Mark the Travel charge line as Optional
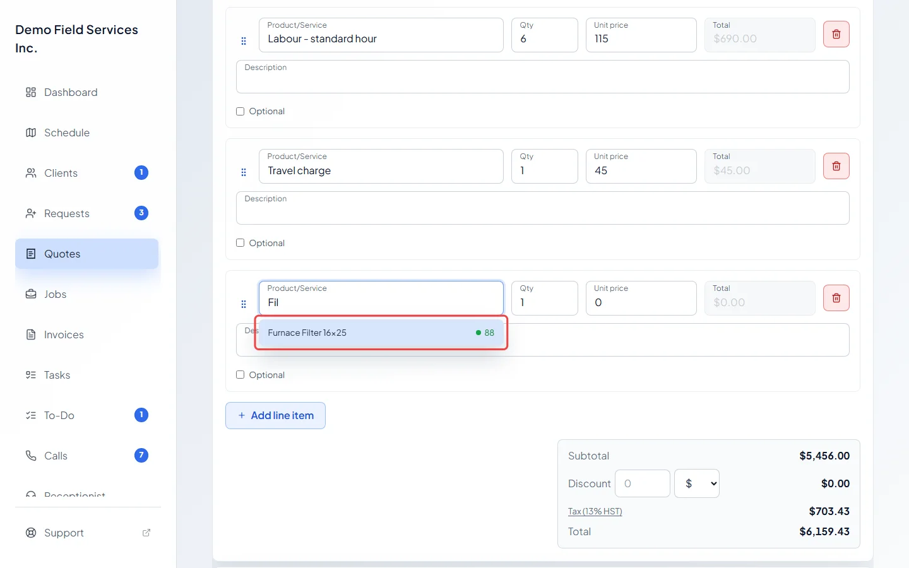The image size is (909, 568). 240,243
